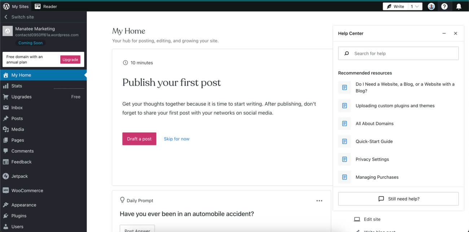Click the pink Upgrade button
The image size is (469, 232).
click(70, 60)
